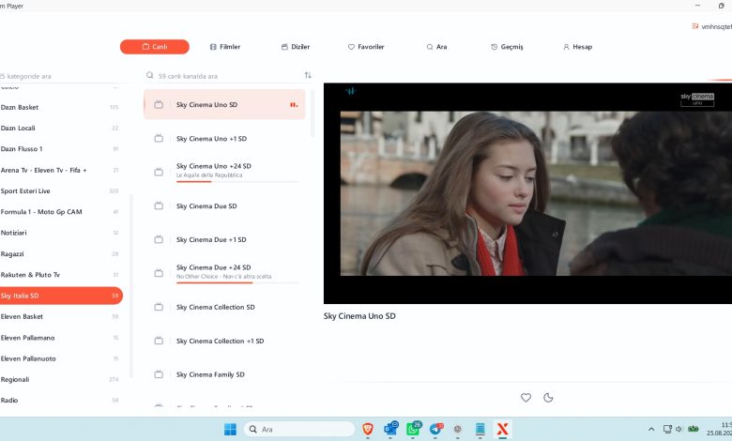Click TV icon beside Sky Cinema Collection SD

[159, 307]
